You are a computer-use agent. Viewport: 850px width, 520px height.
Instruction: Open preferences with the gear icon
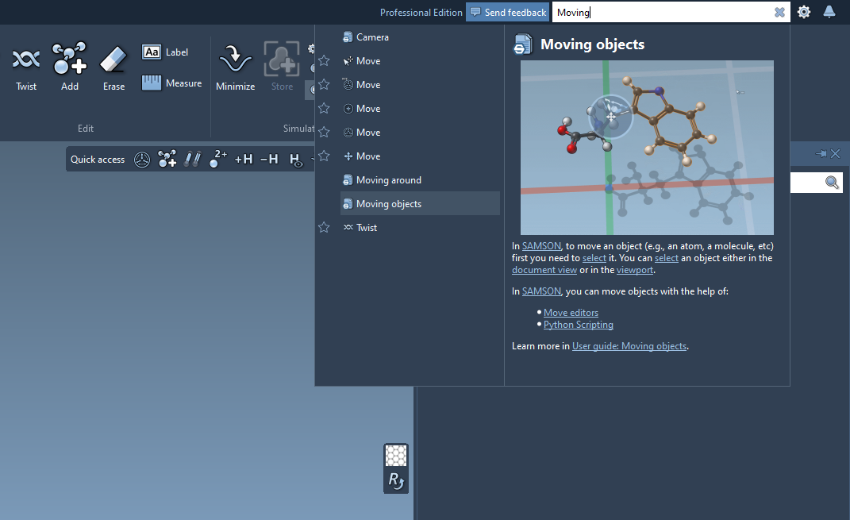click(x=804, y=12)
